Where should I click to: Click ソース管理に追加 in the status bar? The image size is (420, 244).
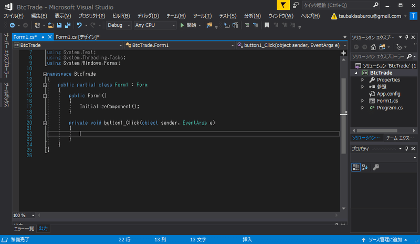(385, 240)
